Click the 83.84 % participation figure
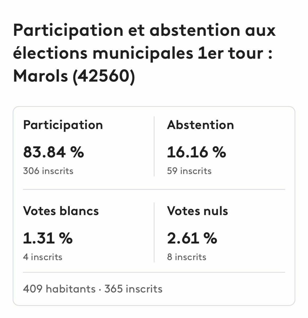308x318 pixels. coord(53,152)
